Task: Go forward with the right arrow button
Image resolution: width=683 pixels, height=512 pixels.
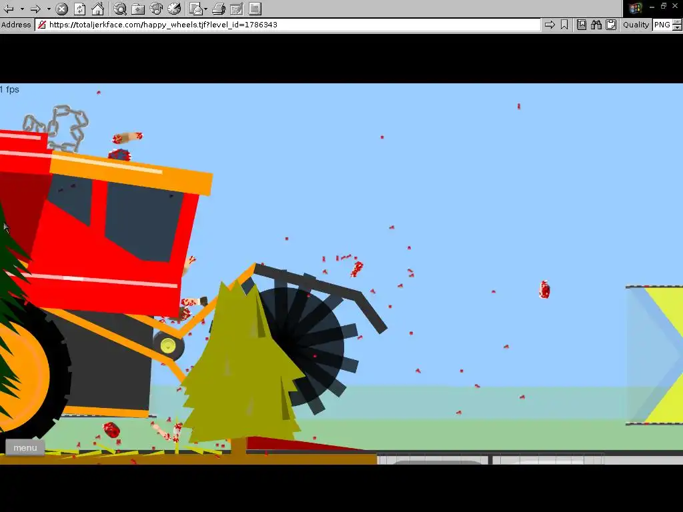Action: click(36, 9)
